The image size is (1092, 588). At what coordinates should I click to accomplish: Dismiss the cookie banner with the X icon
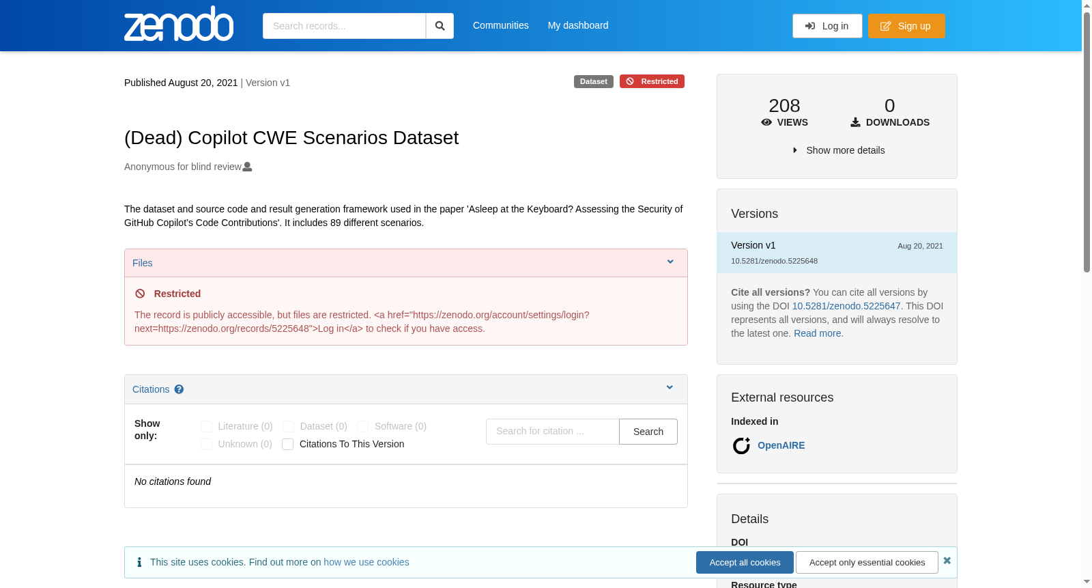click(947, 561)
